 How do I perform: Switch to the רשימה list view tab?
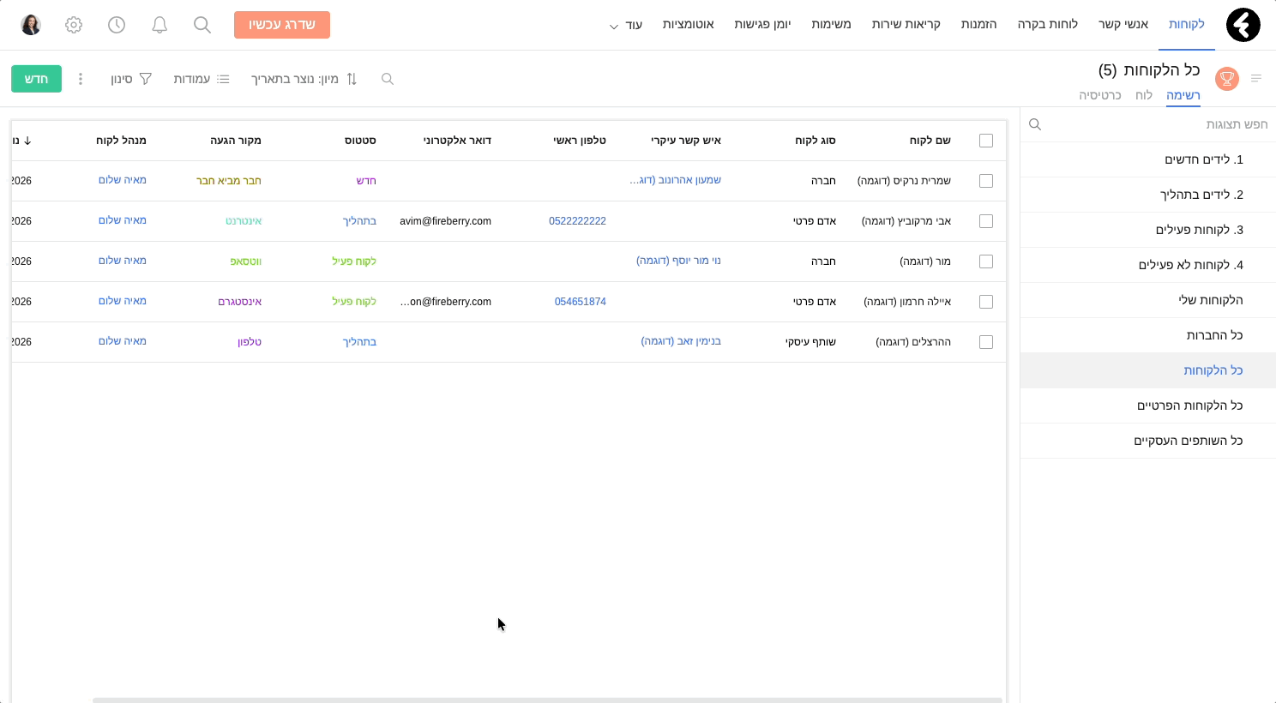[x=1183, y=95]
